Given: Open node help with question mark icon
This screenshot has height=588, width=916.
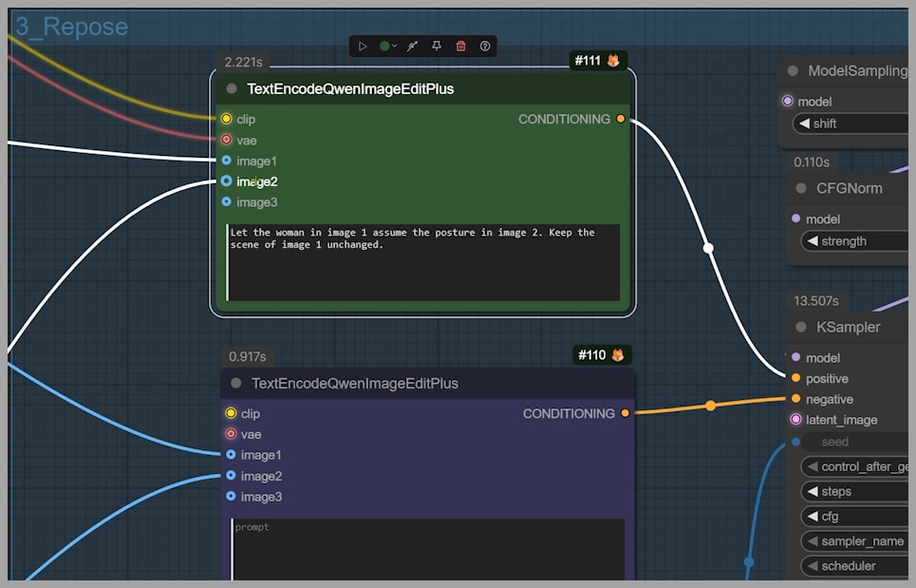Looking at the screenshot, I should point(485,46).
